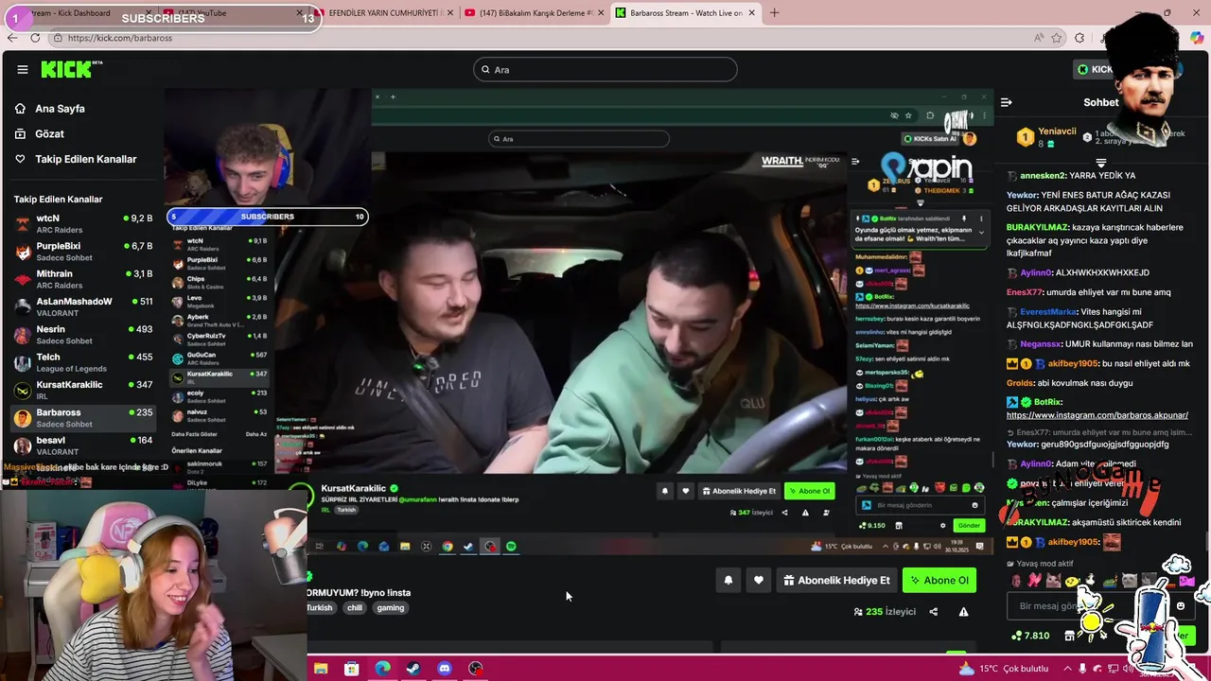This screenshot has width=1211, height=681.
Task: Click the inner stream Gönder button
Action: point(969,525)
